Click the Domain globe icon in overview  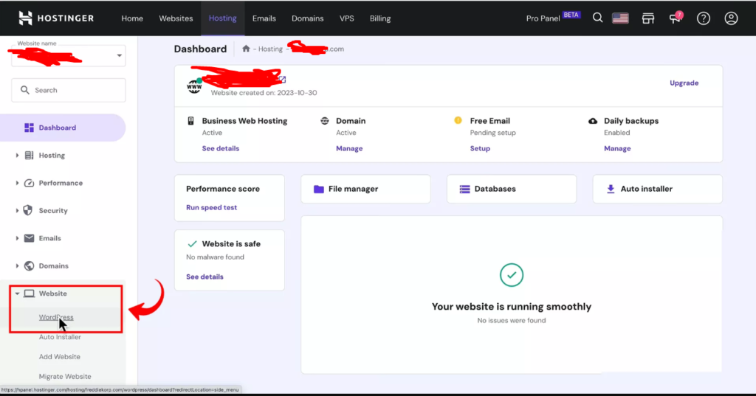tap(325, 121)
